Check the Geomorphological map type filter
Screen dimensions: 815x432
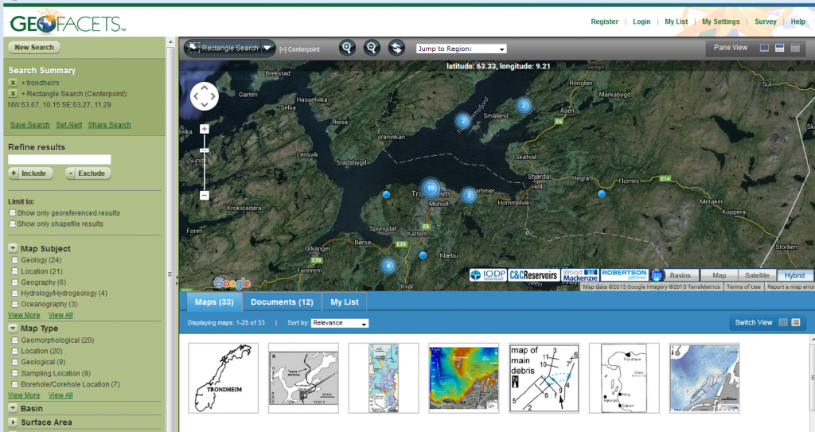15,340
